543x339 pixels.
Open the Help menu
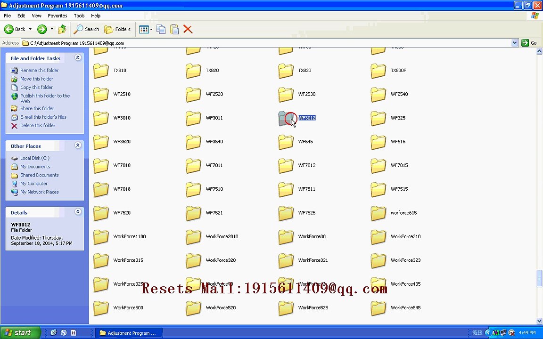[96, 16]
